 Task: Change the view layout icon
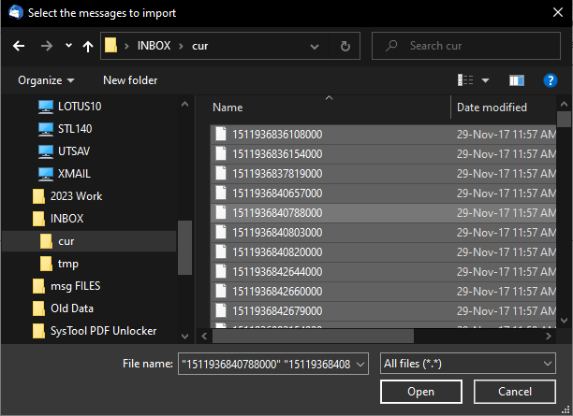(465, 80)
